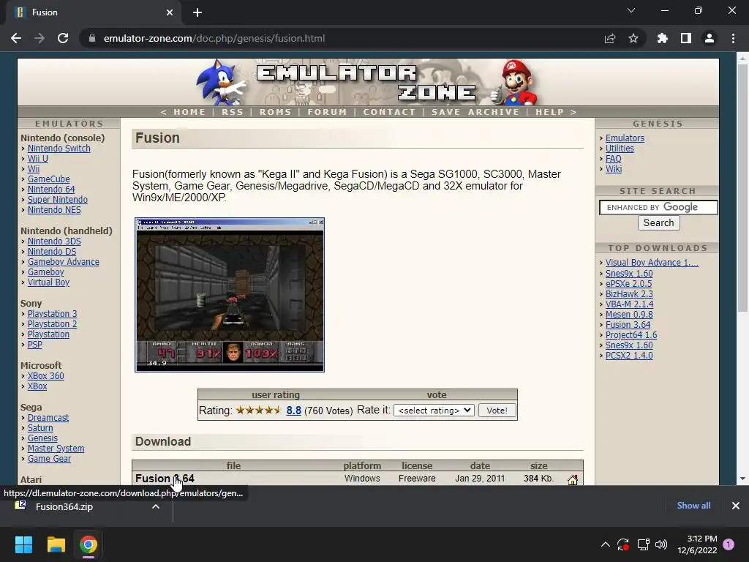Show all downloads
This screenshot has width=749, height=562.
click(693, 506)
